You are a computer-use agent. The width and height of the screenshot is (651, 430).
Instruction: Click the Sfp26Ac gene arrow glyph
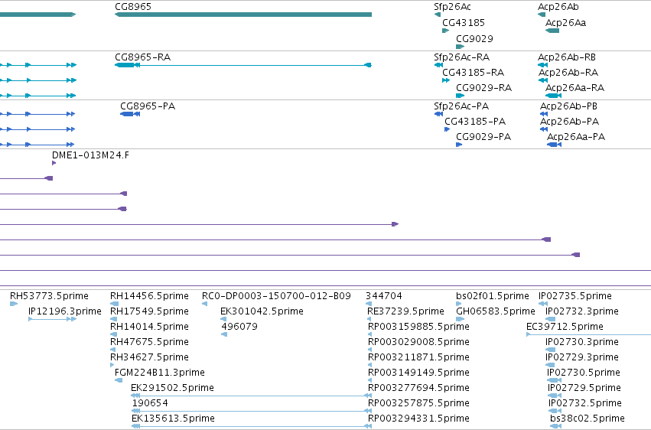click(x=437, y=15)
